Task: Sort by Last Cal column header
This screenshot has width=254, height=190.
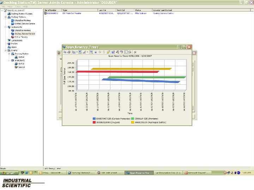Action: (x=107, y=10)
